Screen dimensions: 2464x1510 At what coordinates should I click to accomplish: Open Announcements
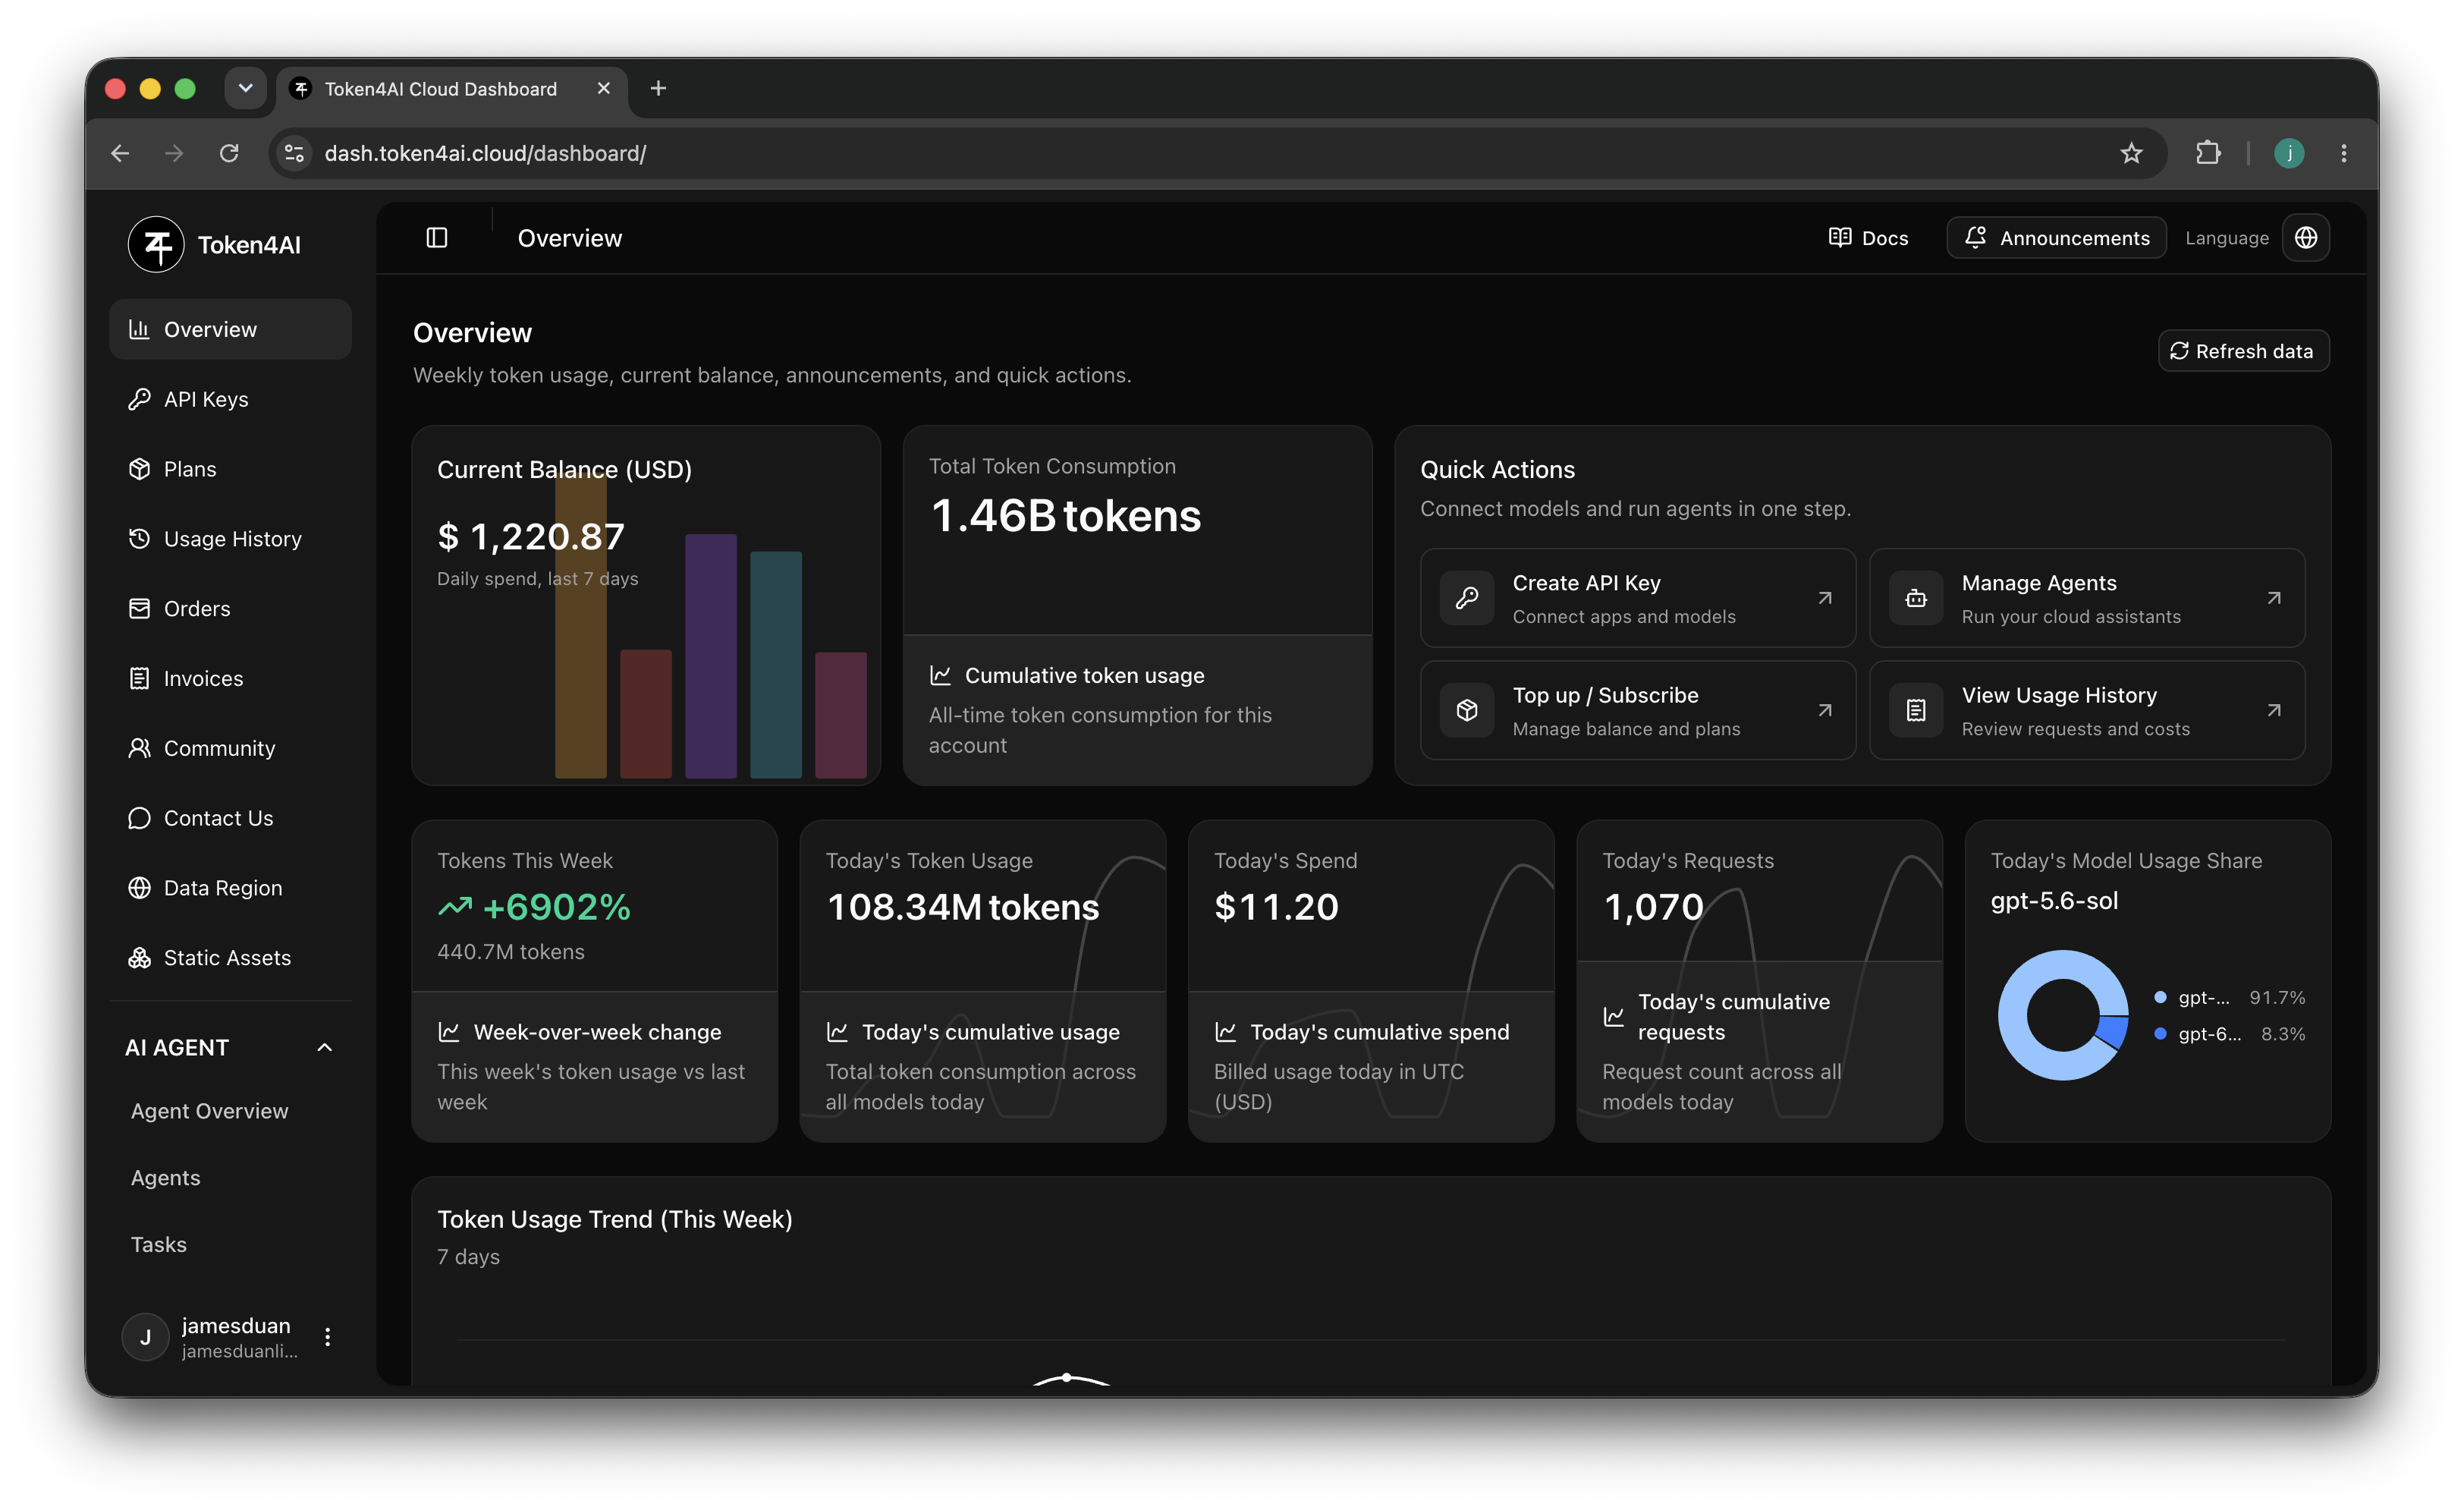coord(2056,237)
